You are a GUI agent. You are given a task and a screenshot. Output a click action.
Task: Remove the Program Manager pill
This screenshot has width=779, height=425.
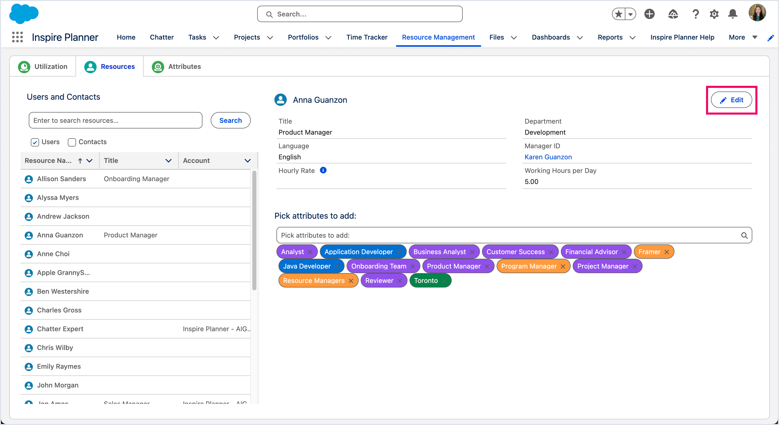click(x=563, y=266)
